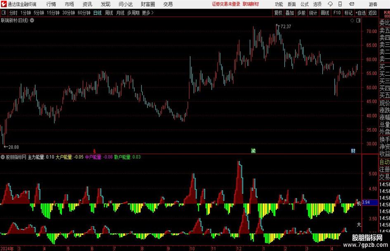
Task: Open the 问小达 menu
Action: 125,4
